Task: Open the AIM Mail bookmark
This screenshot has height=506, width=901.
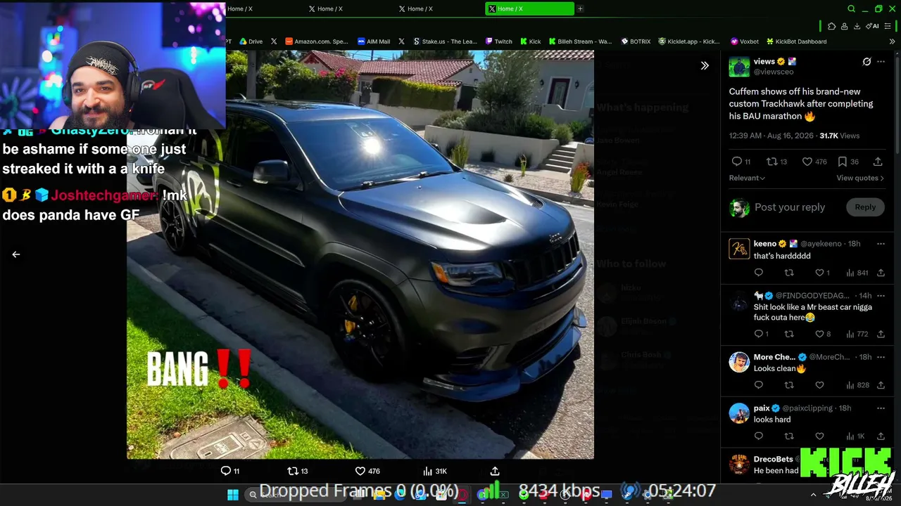Action: [374, 41]
